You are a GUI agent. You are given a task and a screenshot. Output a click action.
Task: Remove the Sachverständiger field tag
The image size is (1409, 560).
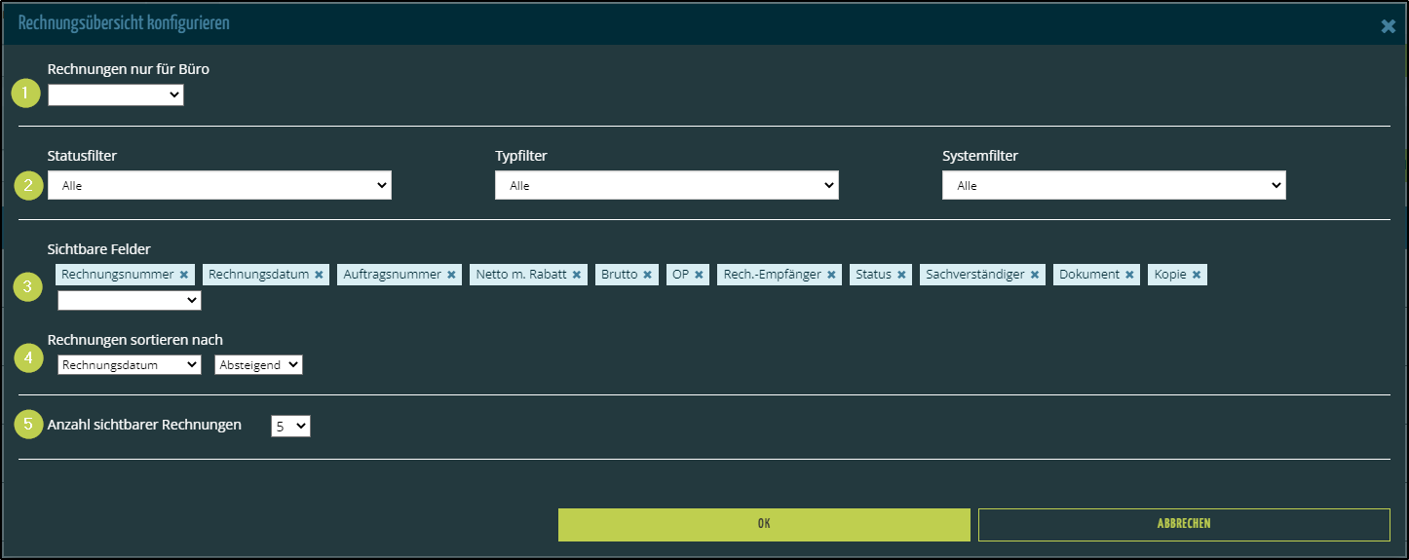tap(1035, 275)
